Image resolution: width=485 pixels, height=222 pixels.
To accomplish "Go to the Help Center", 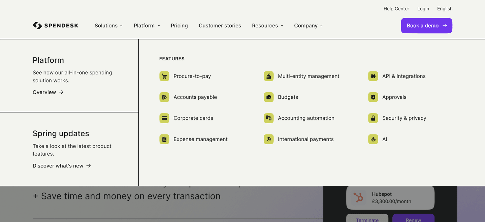I will tap(396, 9).
